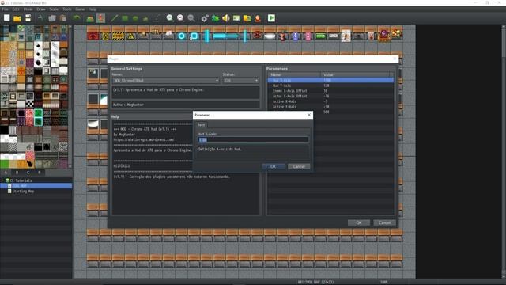Screen dimensions: 506x285
Task: Select the Active Y-Axis parameter row
Action: point(330,107)
